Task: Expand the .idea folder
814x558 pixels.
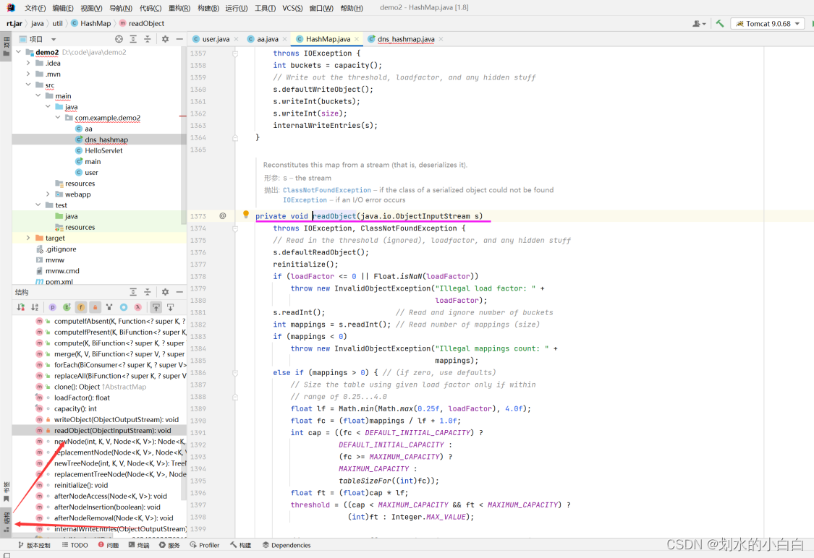Action: click(28, 63)
